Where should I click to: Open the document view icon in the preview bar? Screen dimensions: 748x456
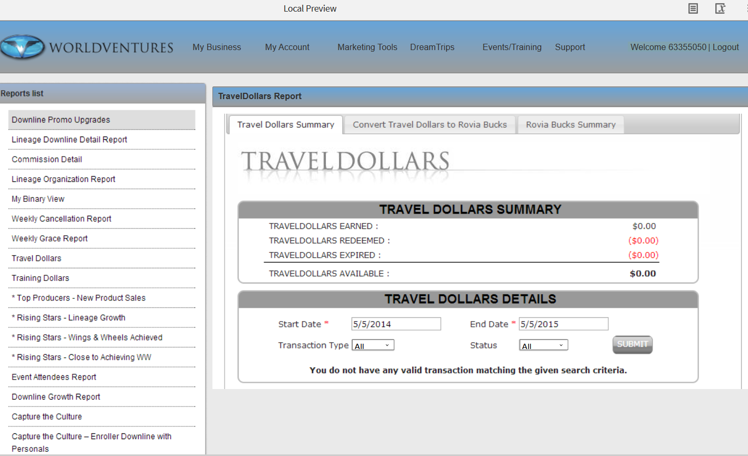coord(693,8)
